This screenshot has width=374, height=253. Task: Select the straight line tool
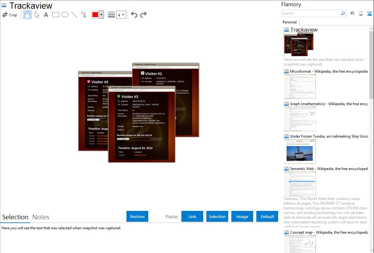74,15
